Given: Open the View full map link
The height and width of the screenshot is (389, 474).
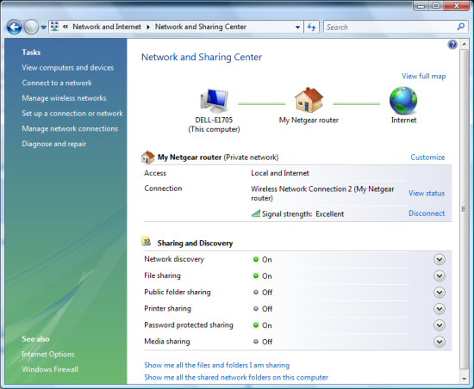Looking at the screenshot, I should 423,76.
